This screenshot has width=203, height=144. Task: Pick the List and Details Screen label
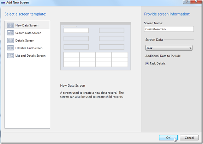(x=30, y=56)
